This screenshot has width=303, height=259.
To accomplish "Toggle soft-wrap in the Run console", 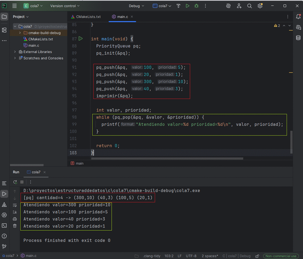I will (15, 205).
